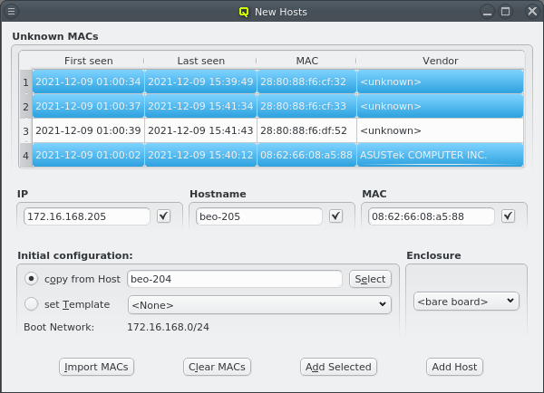Toggle the MAC checkbox
This screenshot has width=544, height=393.
click(509, 216)
